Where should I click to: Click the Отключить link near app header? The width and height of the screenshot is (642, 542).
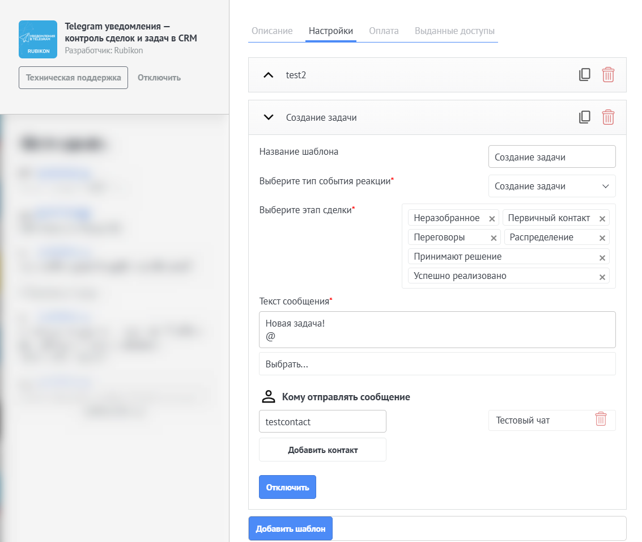[x=159, y=78]
